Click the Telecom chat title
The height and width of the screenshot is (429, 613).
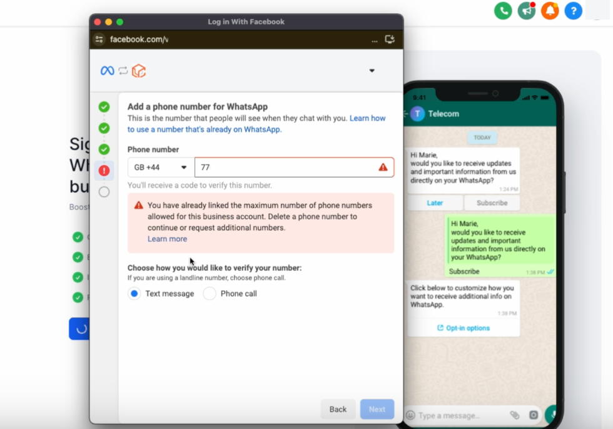(x=443, y=114)
